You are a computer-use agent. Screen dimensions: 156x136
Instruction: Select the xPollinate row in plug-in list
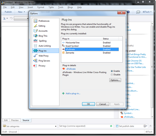coord(90,49)
